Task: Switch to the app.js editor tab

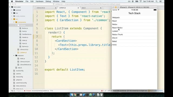Action: click(x=84, y=8)
